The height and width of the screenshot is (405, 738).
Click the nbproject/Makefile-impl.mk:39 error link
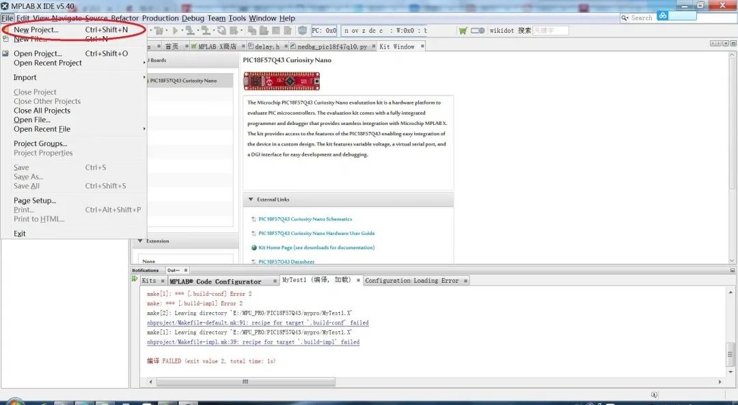[x=253, y=342]
